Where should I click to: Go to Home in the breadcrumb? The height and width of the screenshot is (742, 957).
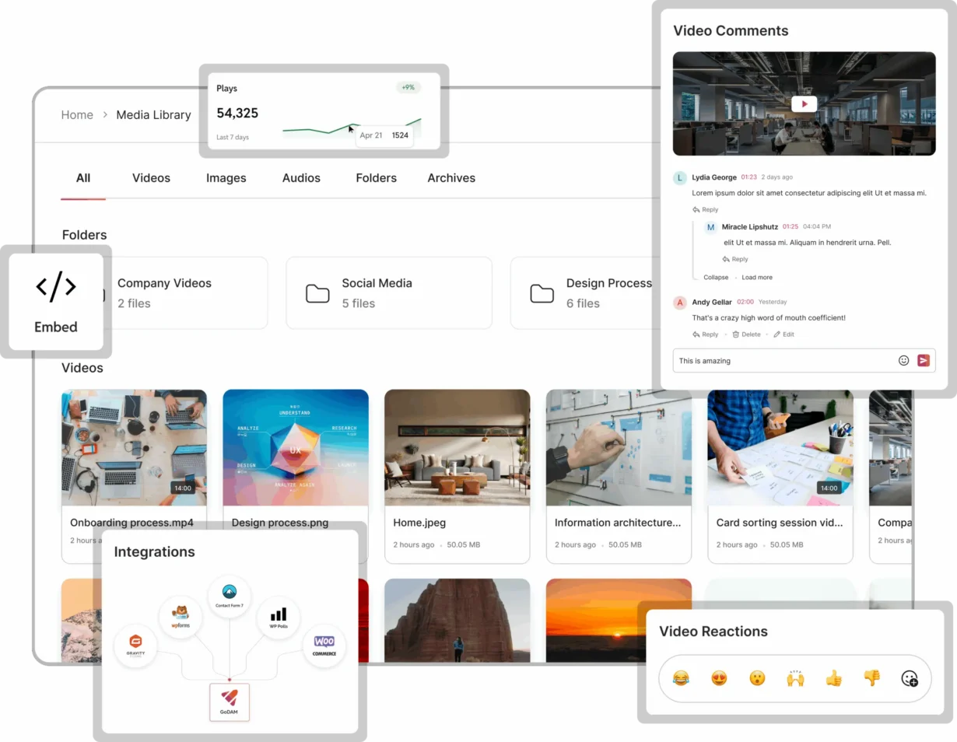tap(77, 115)
